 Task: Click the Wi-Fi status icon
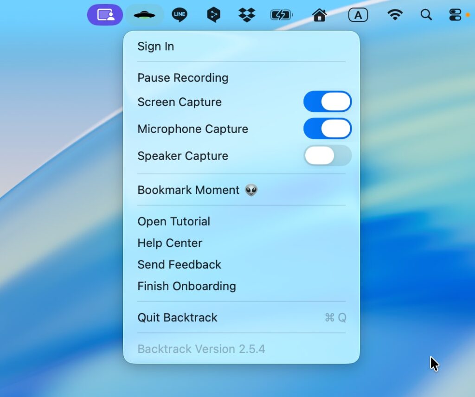pos(395,15)
